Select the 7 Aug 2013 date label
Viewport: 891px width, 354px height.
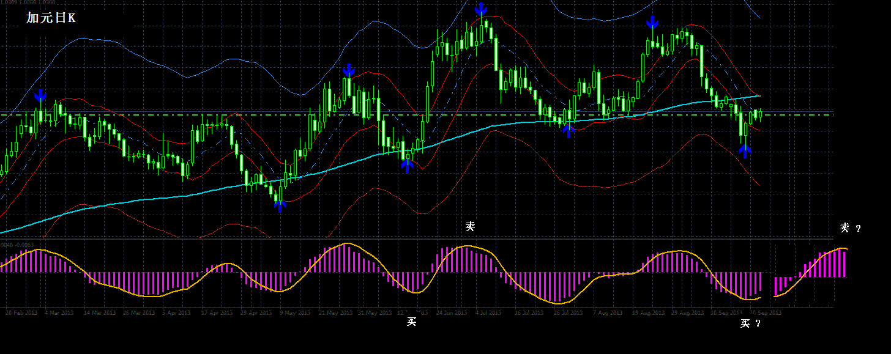607,312
